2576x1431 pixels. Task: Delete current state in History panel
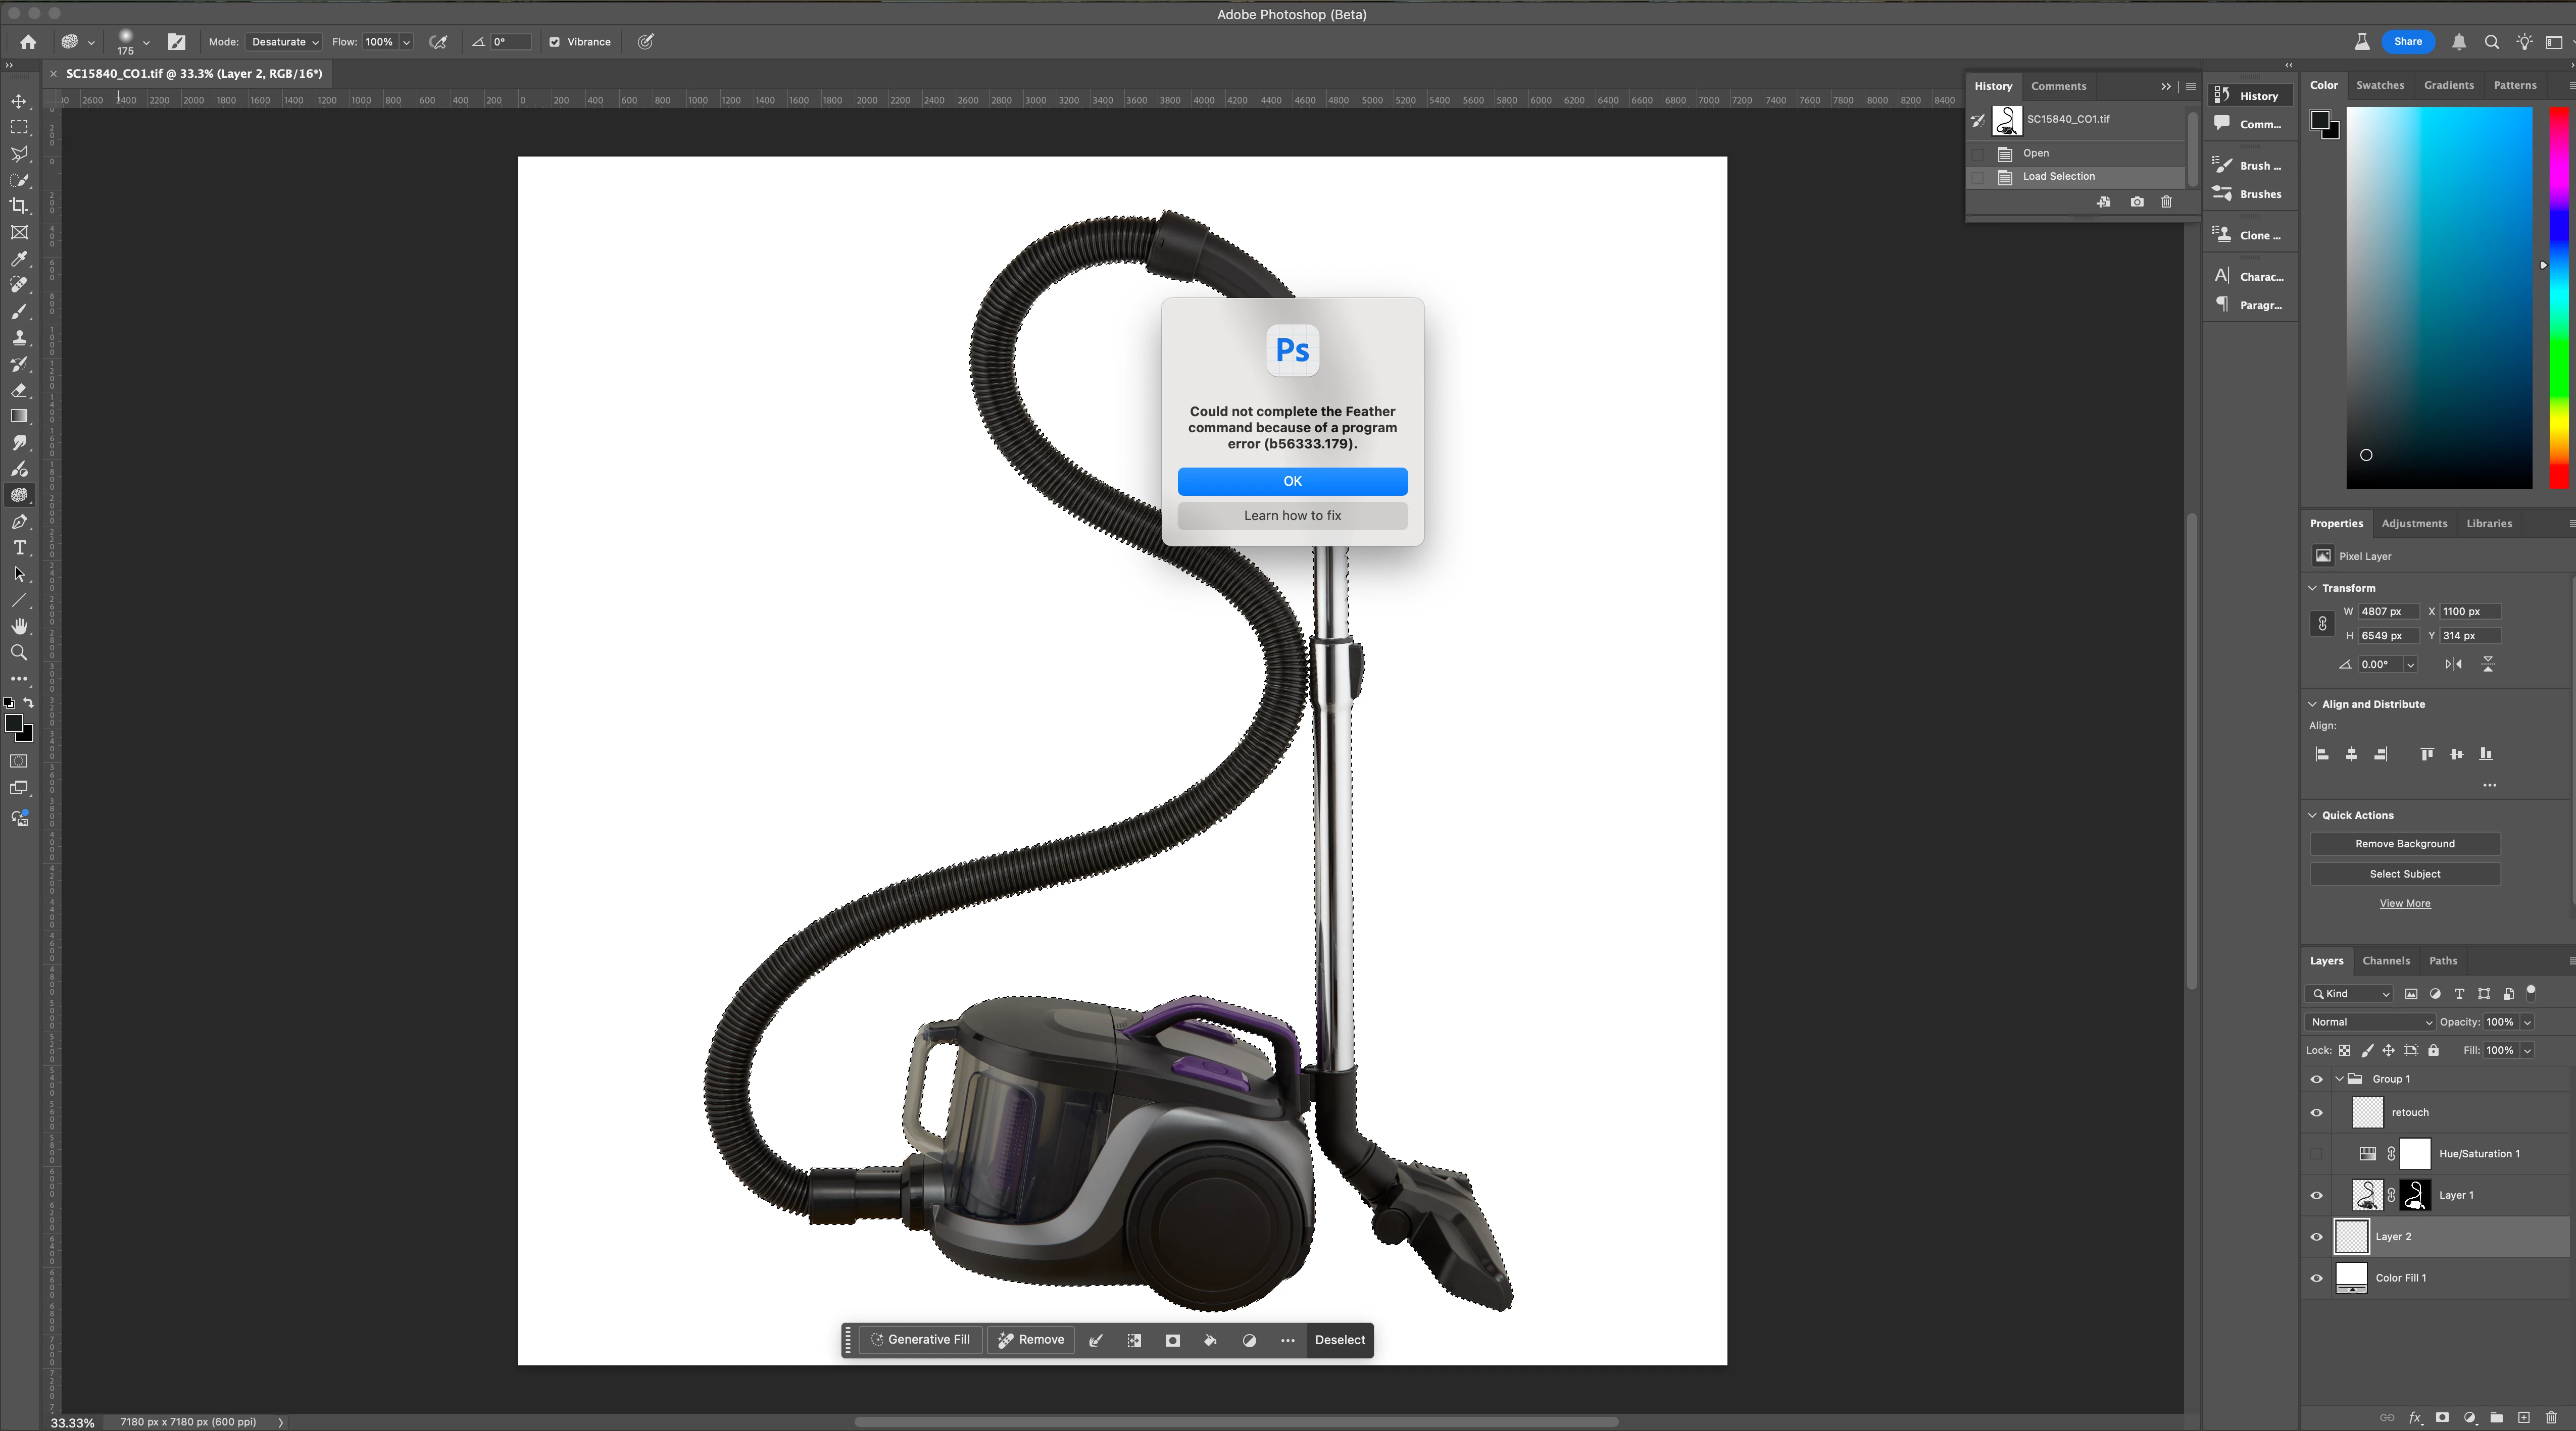point(2166,202)
